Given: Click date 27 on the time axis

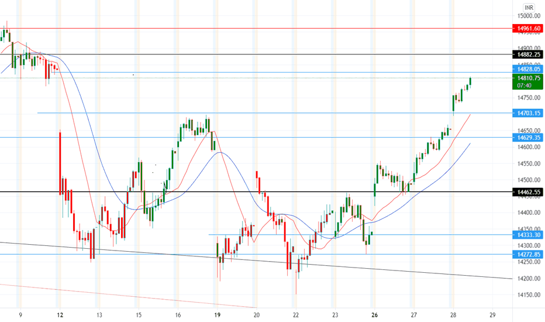Looking at the screenshot, I should pos(413,315).
